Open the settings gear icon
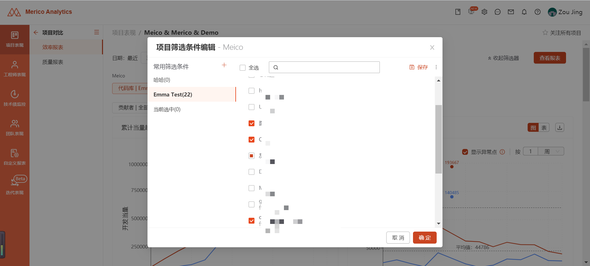 coord(485,12)
